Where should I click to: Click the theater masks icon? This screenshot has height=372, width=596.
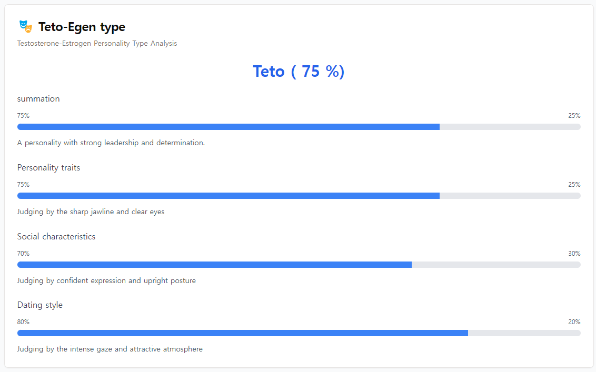pyautogui.click(x=26, y=27)
